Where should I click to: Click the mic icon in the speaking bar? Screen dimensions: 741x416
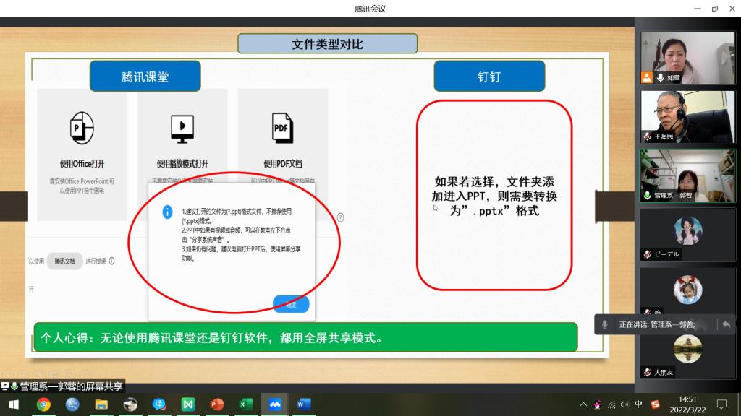pos(604,324)
